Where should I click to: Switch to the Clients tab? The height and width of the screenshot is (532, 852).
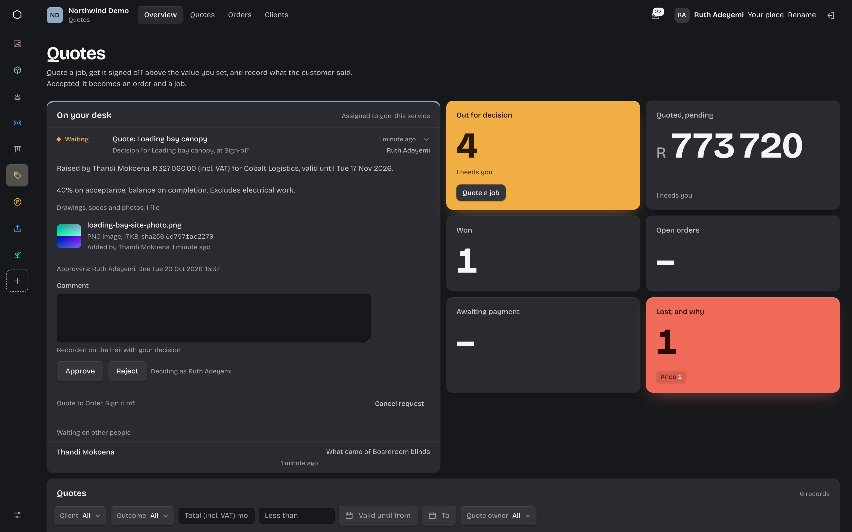[x=276, y=15]
